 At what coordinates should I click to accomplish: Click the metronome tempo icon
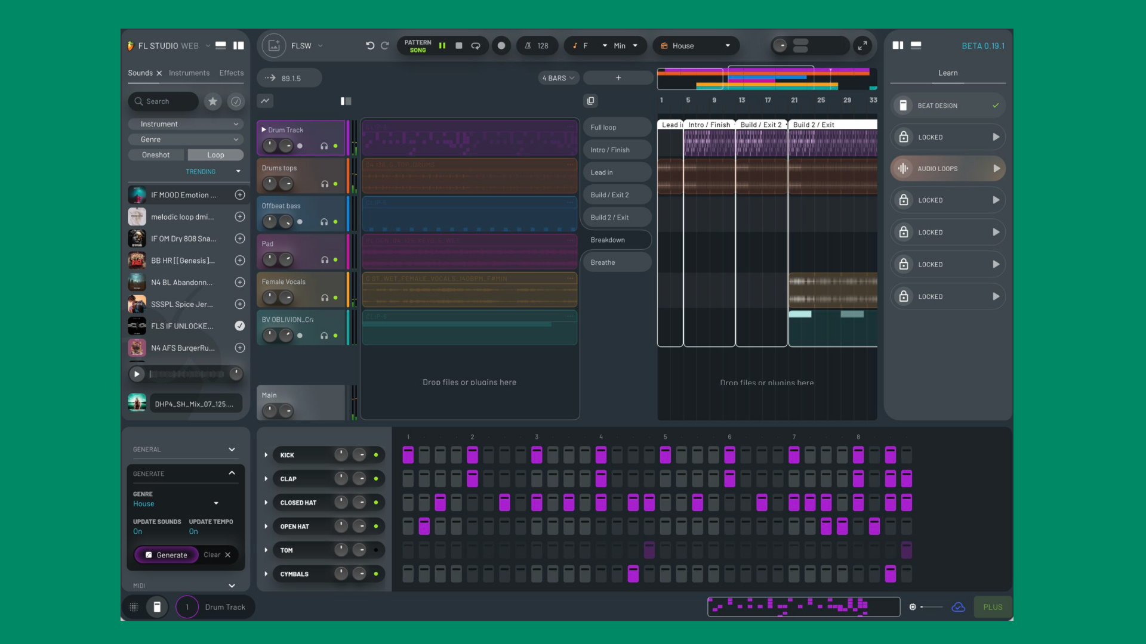click(528, 46)
